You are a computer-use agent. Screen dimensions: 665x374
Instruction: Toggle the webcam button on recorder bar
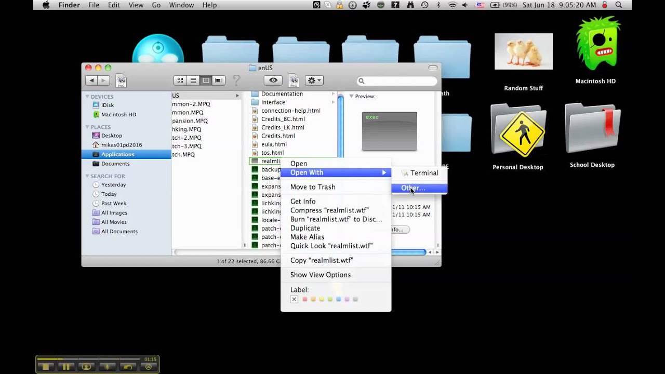point(86,367)
